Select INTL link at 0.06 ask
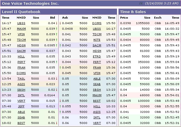 [97, 118]
